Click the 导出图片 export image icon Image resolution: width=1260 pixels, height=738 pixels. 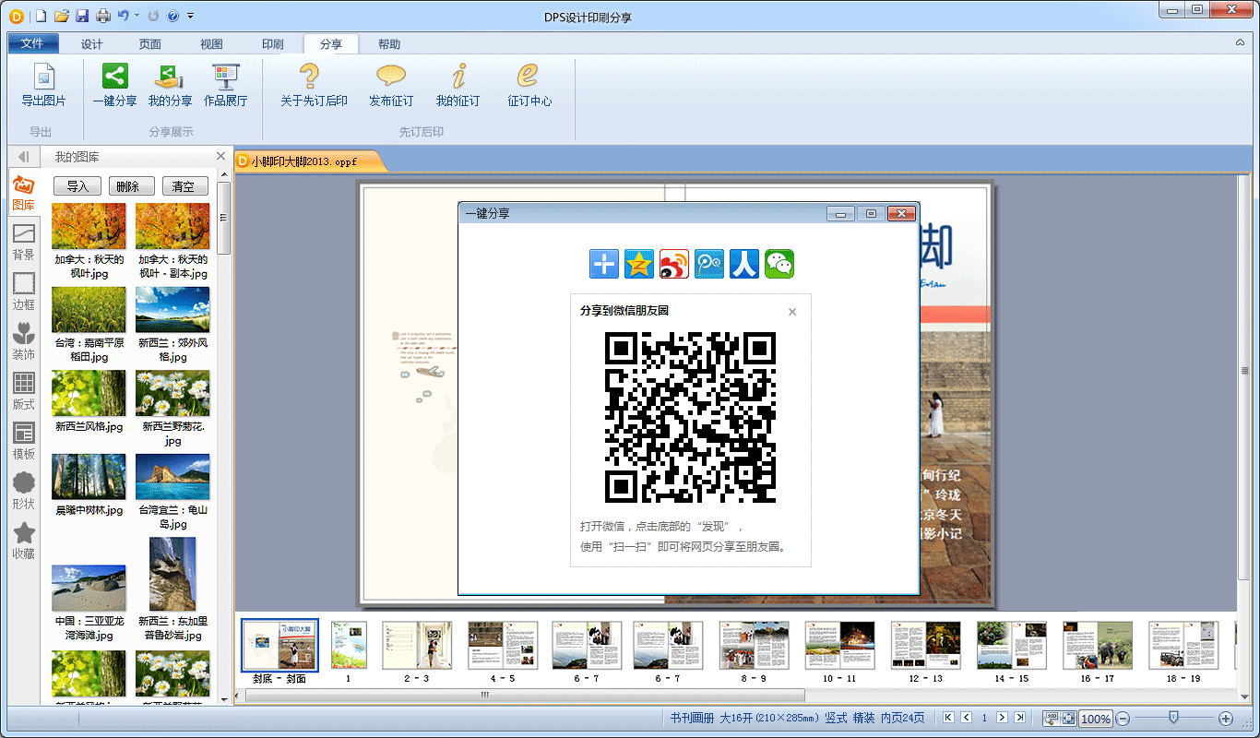(x=43, y=85)
